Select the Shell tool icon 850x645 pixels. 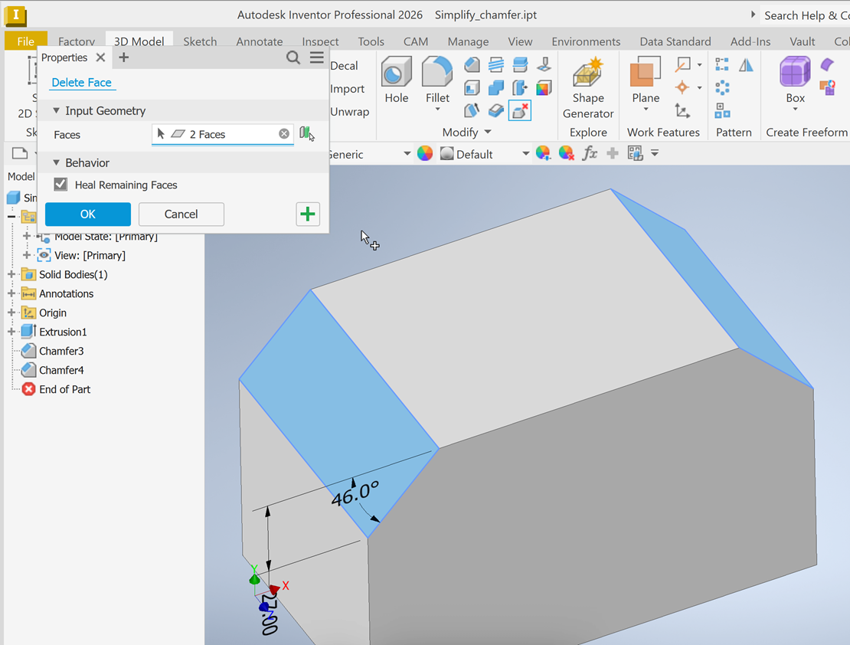(x=472, y=87)
